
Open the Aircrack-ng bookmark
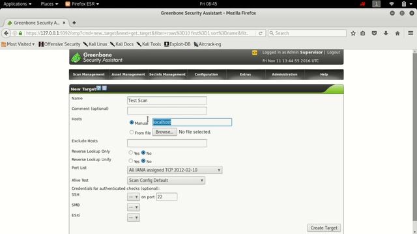[207, 44]
